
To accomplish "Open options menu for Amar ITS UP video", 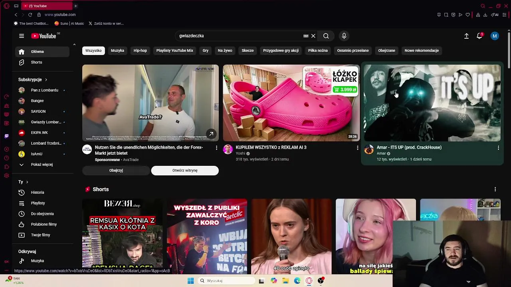I will 498,148.
